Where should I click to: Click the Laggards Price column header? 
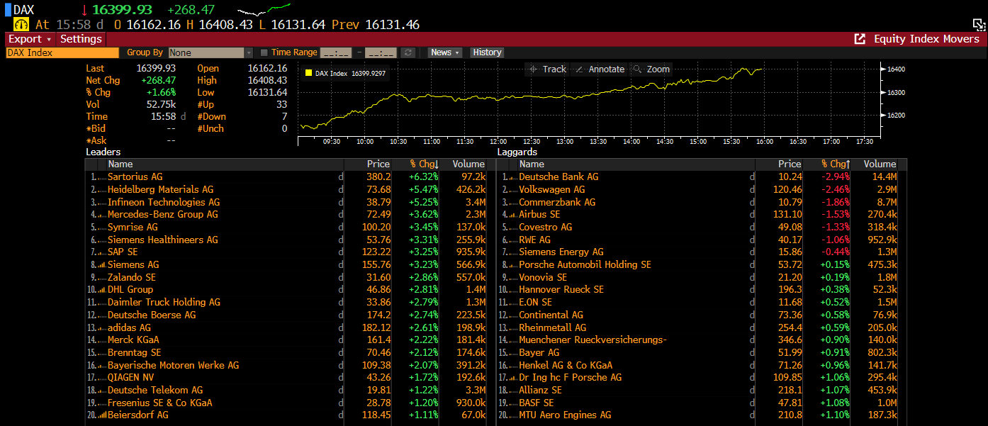[790, 164]
